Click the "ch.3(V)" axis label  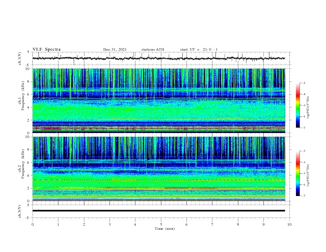pos(20,211)
